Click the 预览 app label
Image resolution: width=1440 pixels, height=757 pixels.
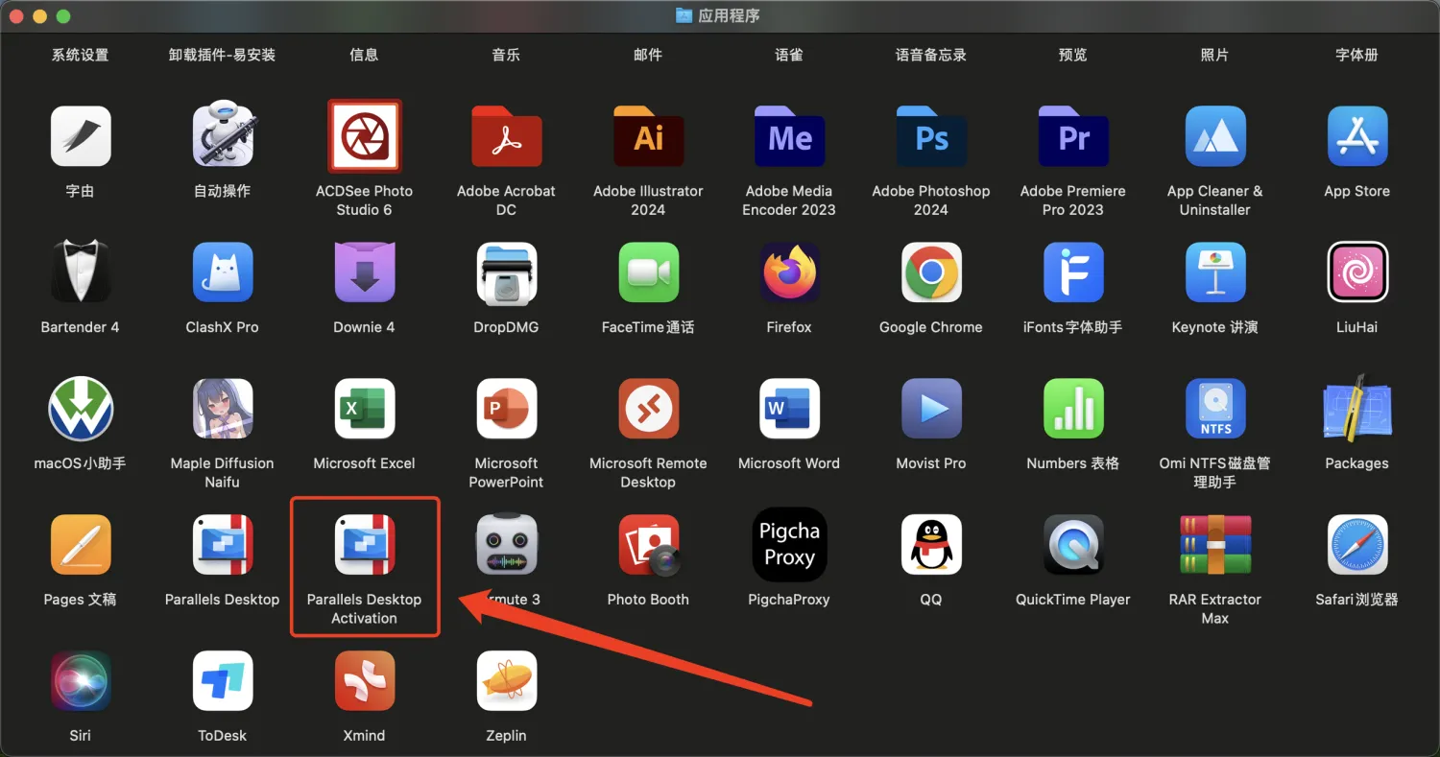pyautogui.click(x=1073, y=55)
